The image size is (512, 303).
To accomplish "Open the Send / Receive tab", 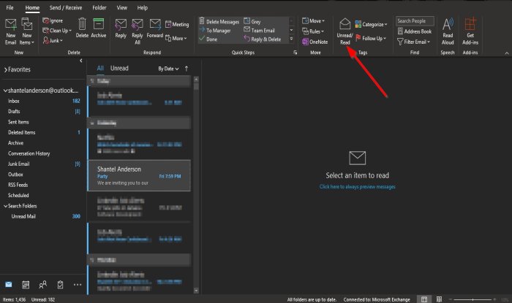I will click(x=66, y=7).
